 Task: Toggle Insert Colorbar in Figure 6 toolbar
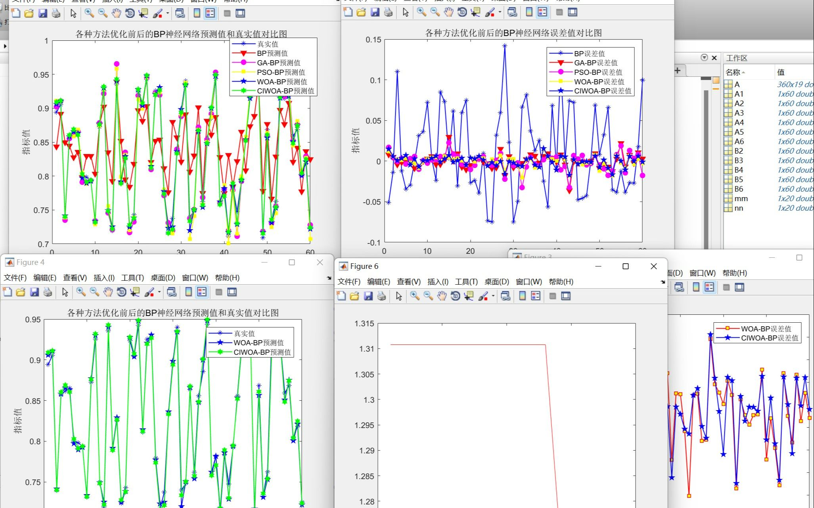click(522, 296)
